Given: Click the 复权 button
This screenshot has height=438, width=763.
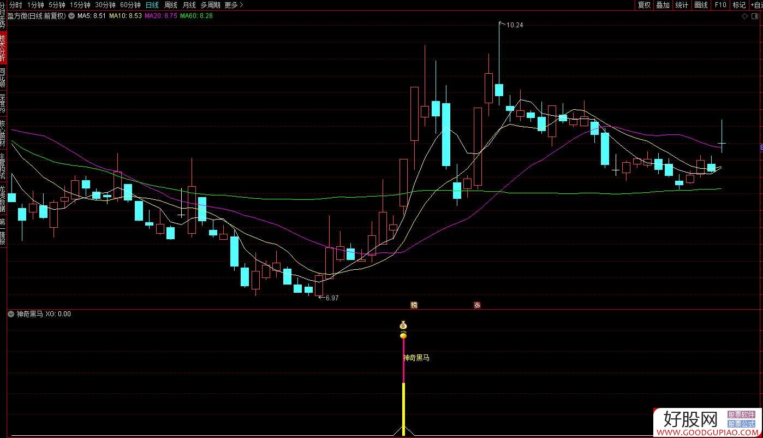Looking at the screenshot, I should click(644, 5).
